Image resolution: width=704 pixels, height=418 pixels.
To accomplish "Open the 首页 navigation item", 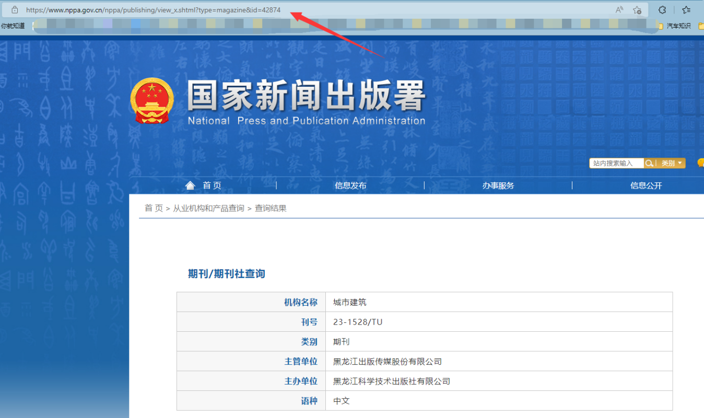I will point(212,185).
